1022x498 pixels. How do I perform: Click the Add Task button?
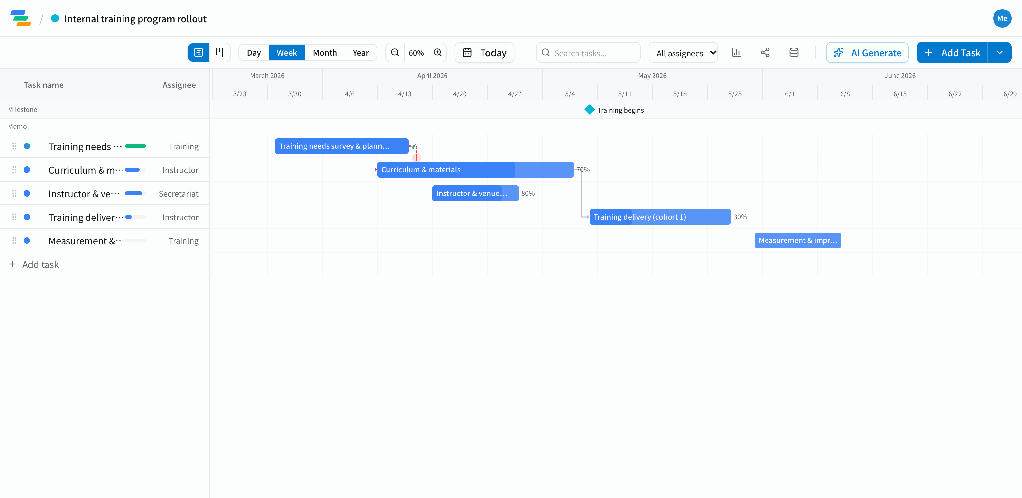click(x=952, y=52)
